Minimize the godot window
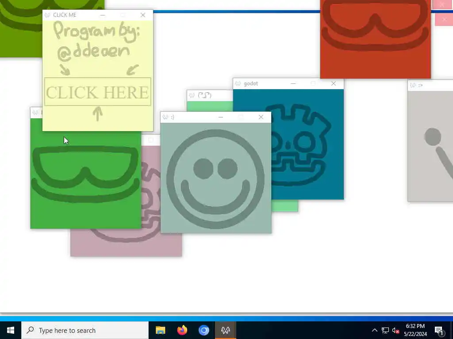 (x=293, y=83)
